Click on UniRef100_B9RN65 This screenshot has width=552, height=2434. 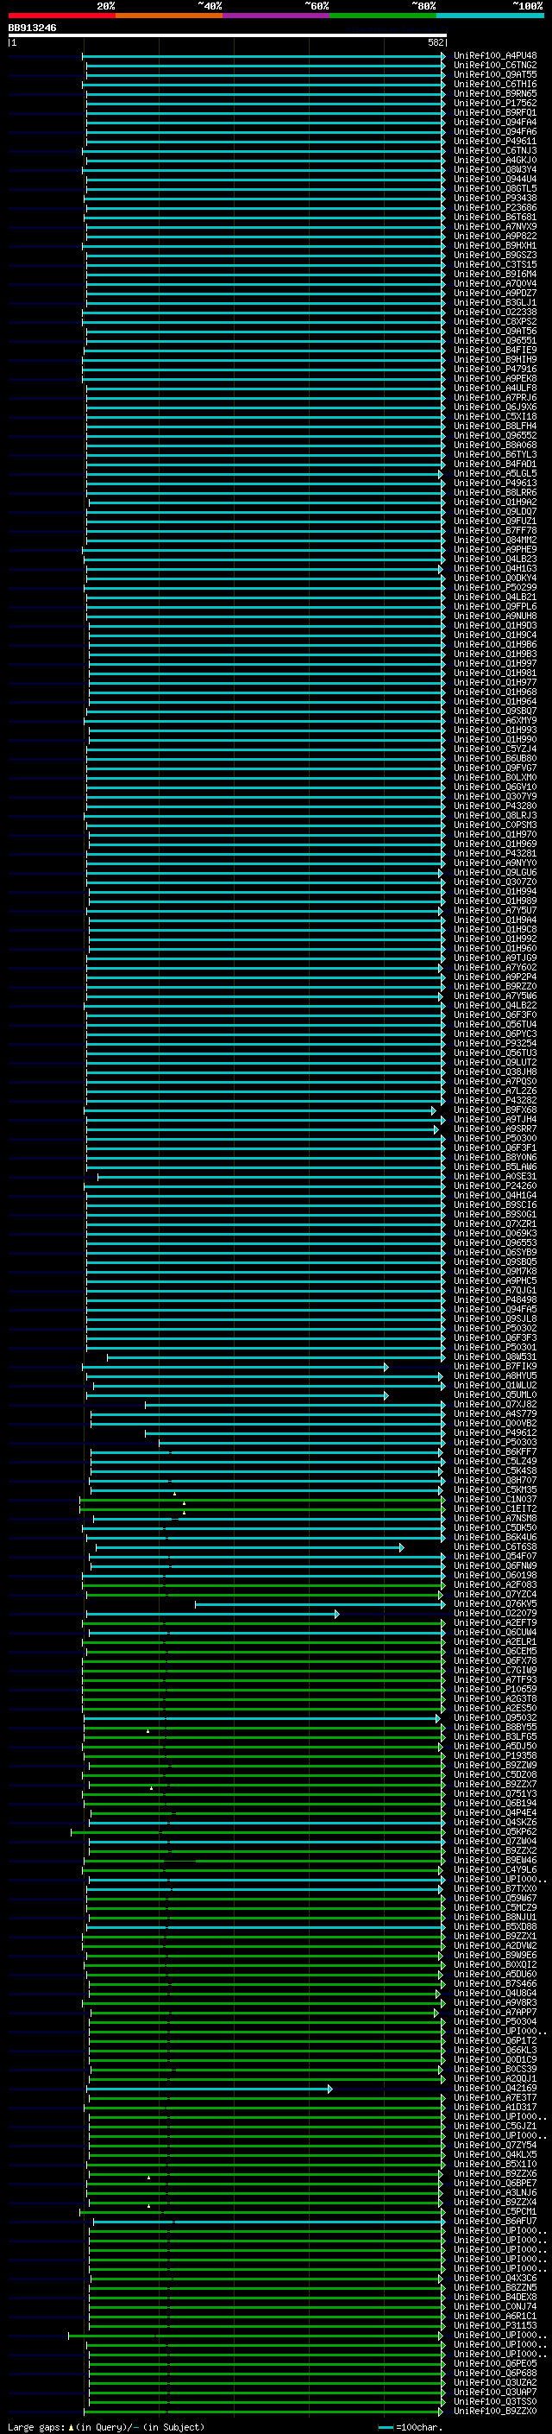(x=495, y=93)
